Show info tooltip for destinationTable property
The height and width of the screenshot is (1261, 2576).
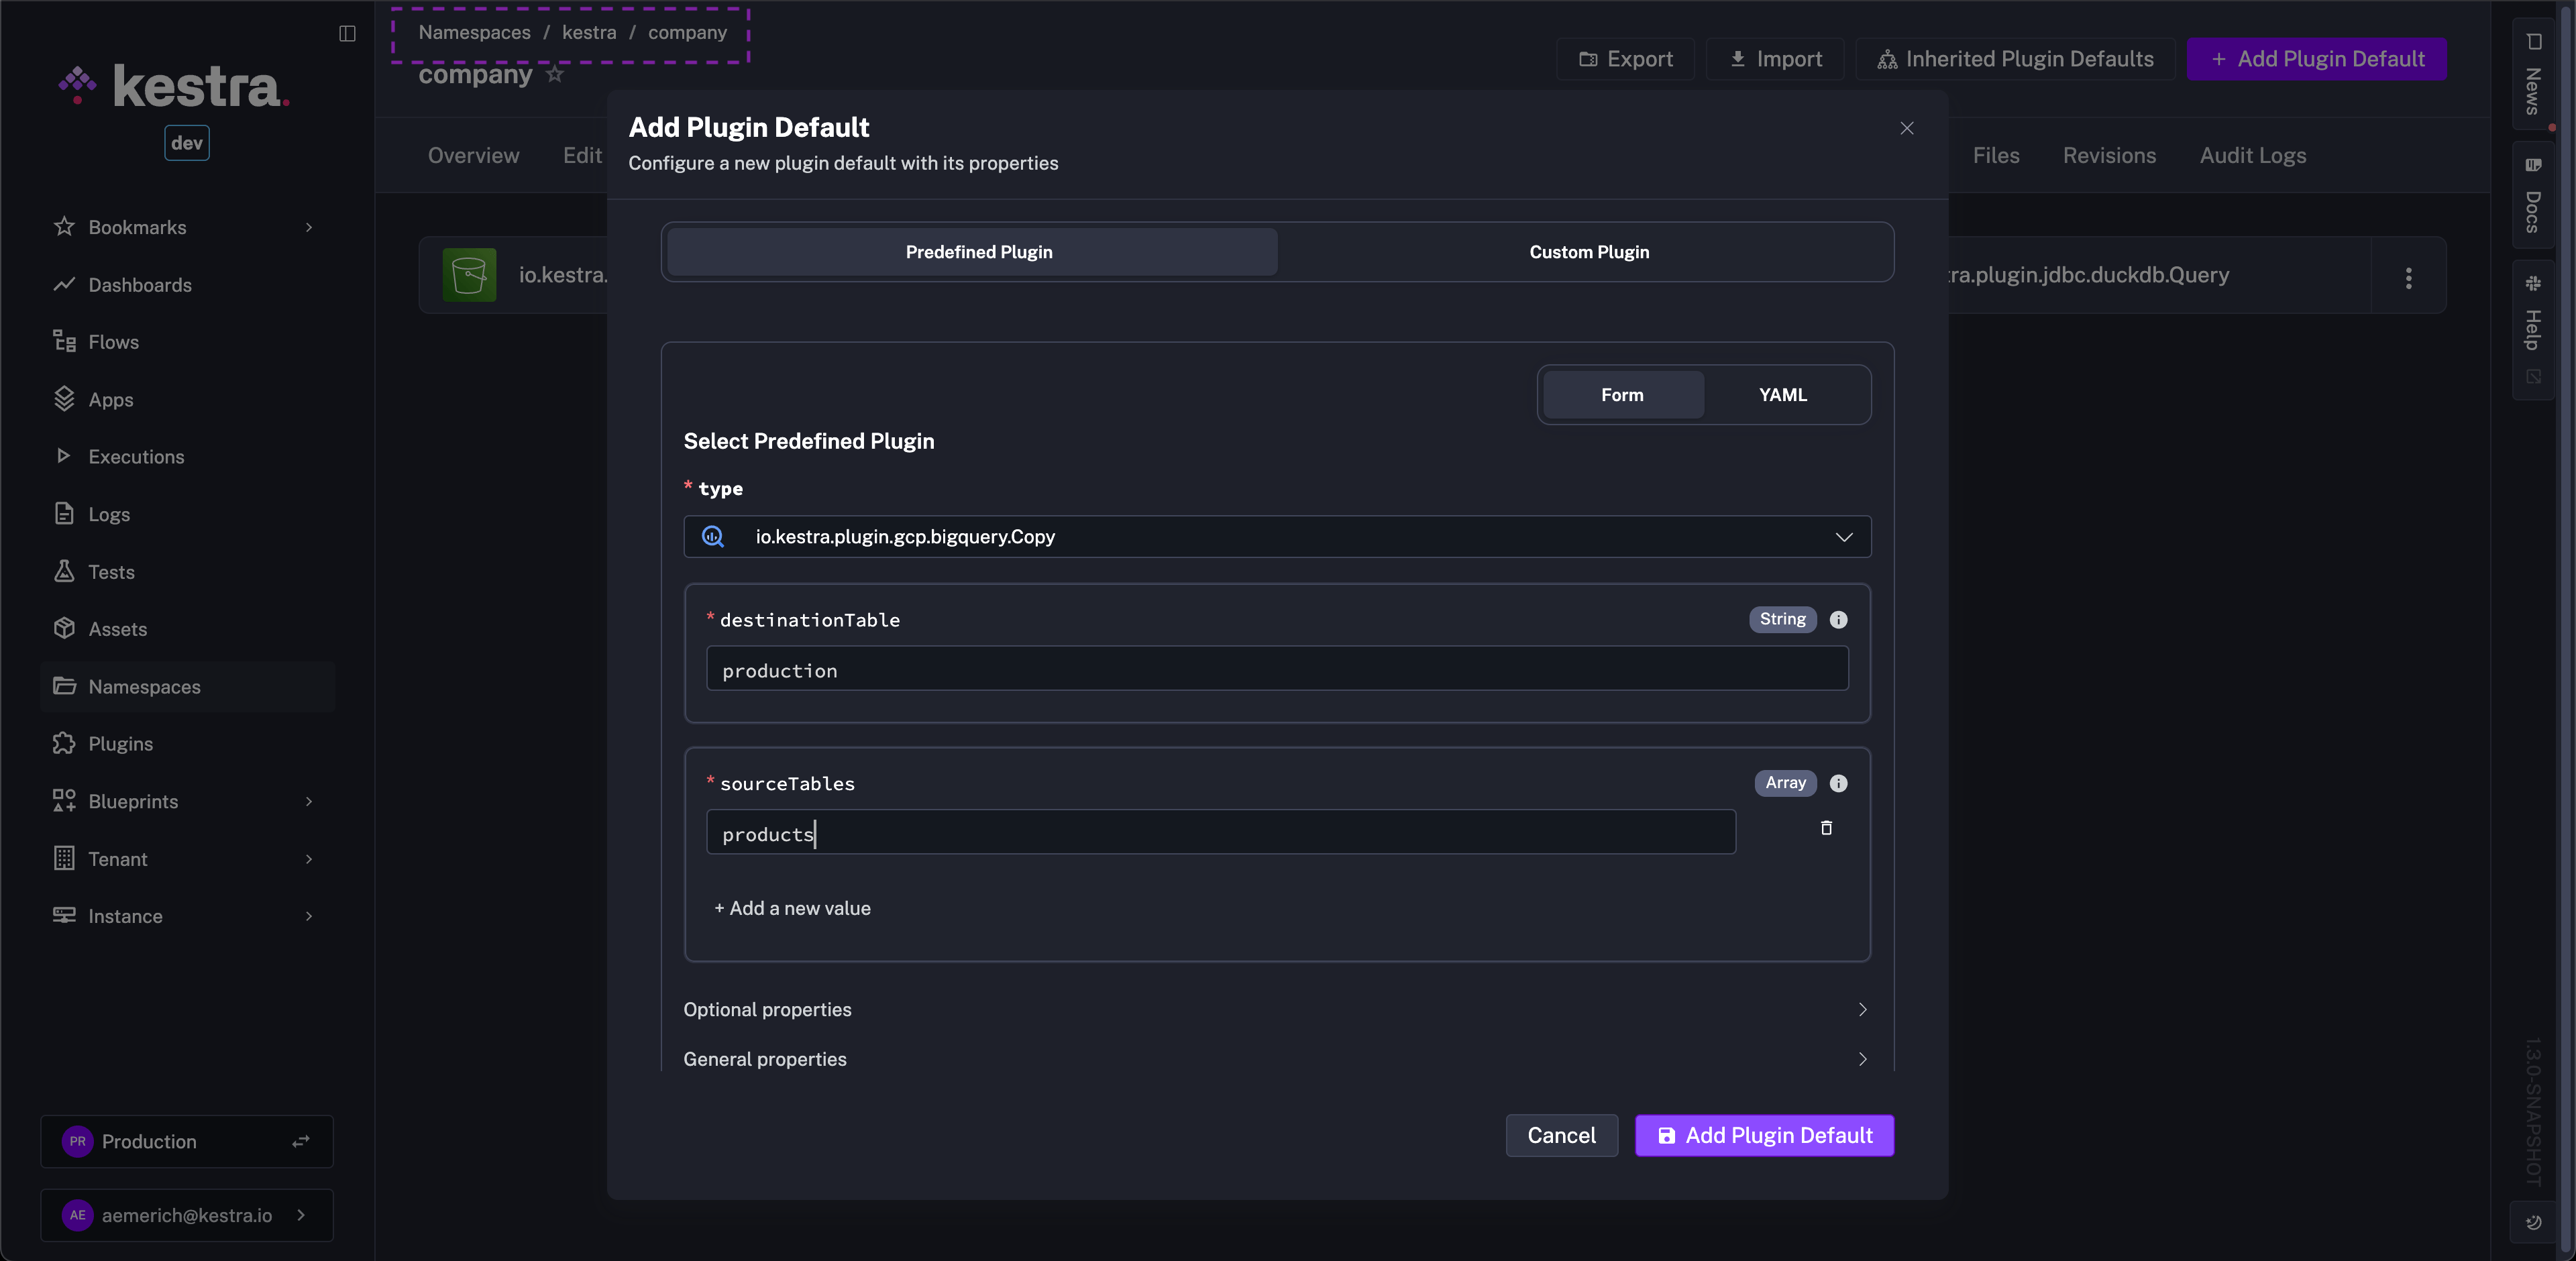(1839, 619)
